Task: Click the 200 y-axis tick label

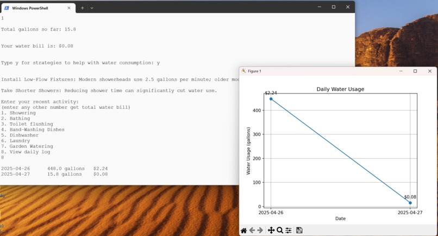Action: point(256,158)
